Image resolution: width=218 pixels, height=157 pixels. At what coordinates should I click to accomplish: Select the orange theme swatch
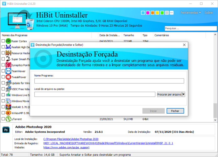point(153,13)
